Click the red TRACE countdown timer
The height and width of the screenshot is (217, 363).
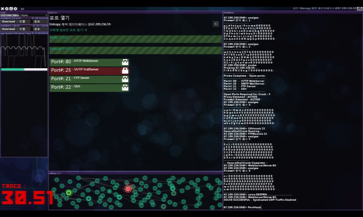pos(27,194)
